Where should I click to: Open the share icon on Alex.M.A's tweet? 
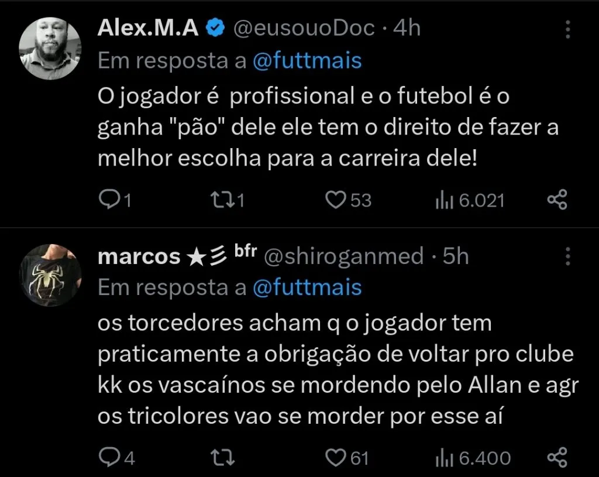click(x=556, y=200)
